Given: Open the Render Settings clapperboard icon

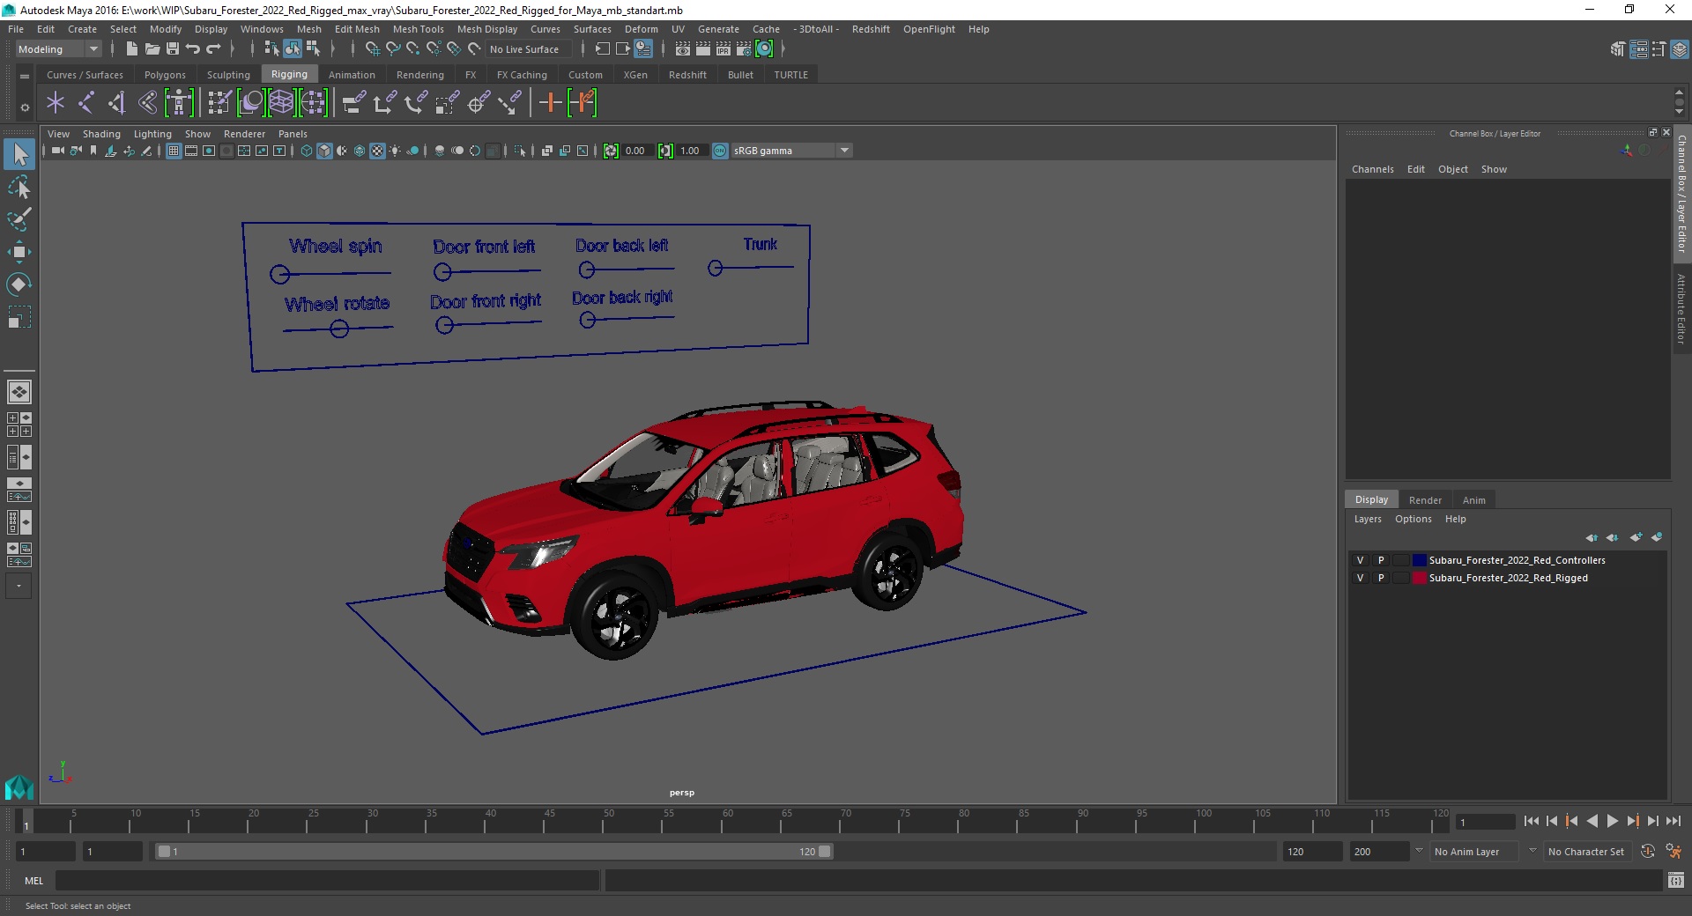Looking at the screenshot, I should point(744,49).
